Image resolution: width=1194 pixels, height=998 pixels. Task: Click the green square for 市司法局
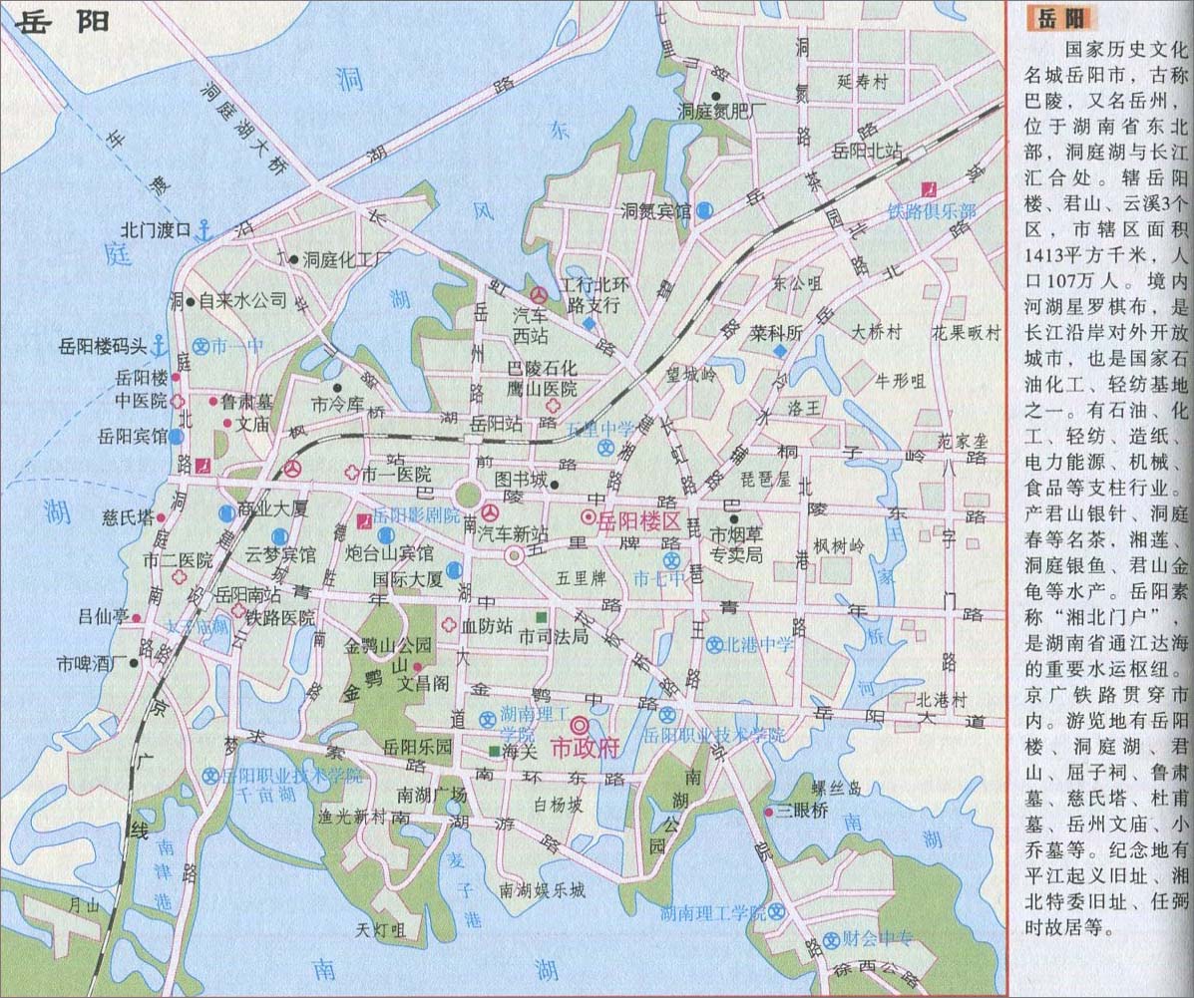(x=541, y=616)
